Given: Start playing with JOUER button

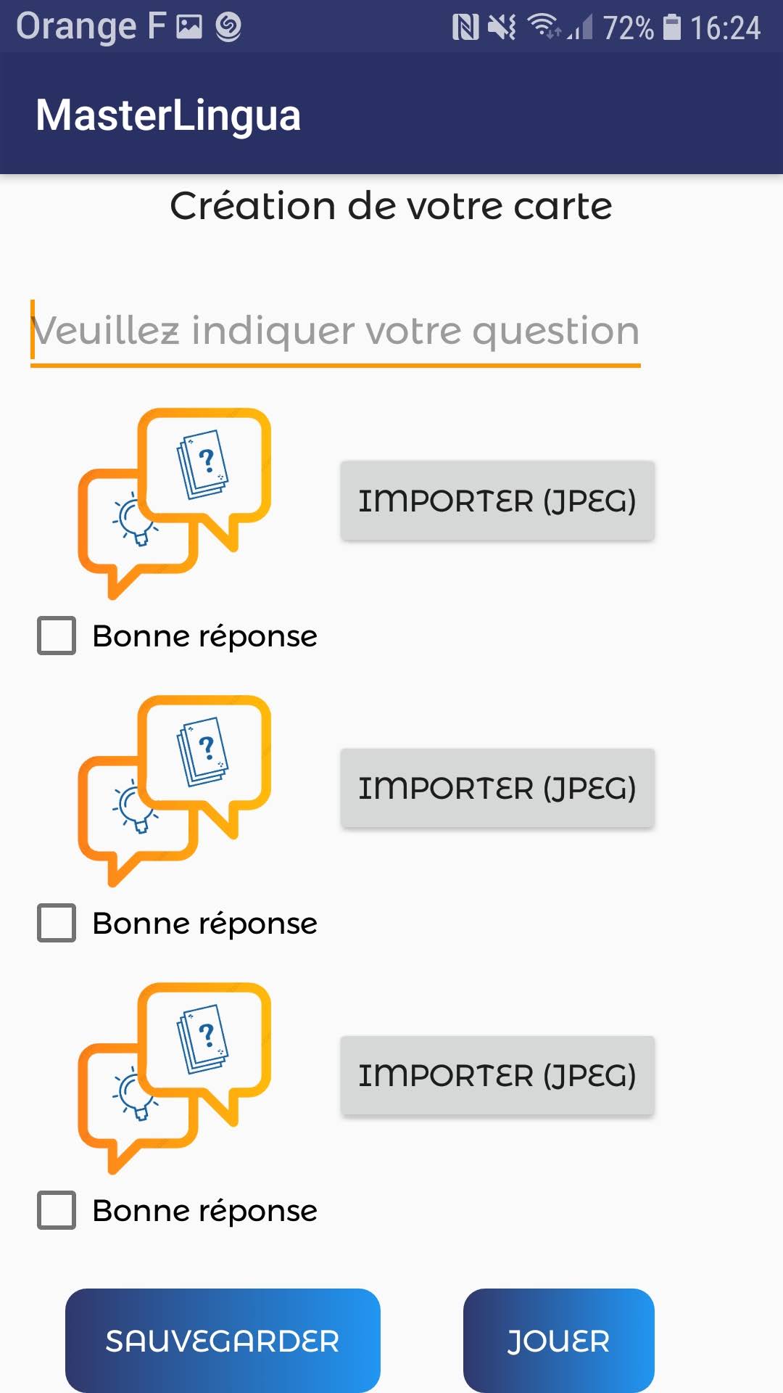Looking at the screenshot, I should click(x=558, y=1340).
